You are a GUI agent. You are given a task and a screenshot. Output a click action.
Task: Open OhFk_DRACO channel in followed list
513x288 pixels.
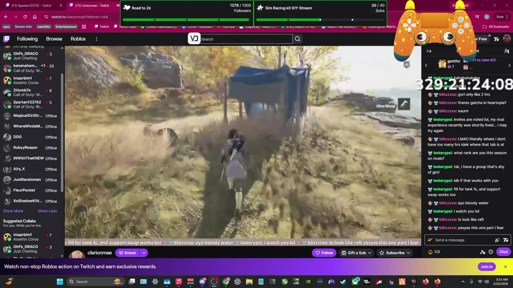32,56
